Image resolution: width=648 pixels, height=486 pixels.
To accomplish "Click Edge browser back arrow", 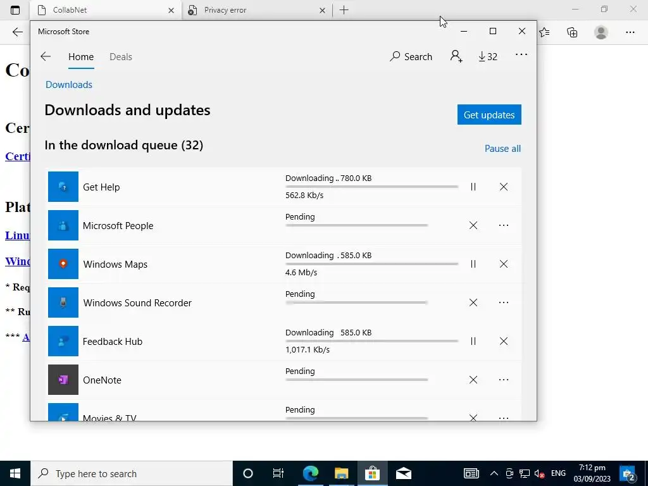I will click(17, 32).
